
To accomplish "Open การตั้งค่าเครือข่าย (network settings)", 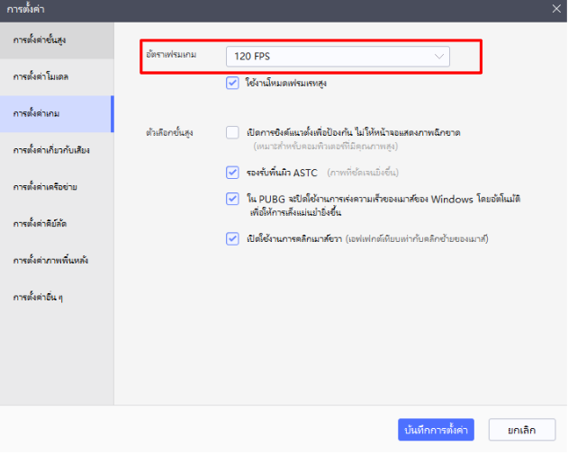I will coord(45,187).
